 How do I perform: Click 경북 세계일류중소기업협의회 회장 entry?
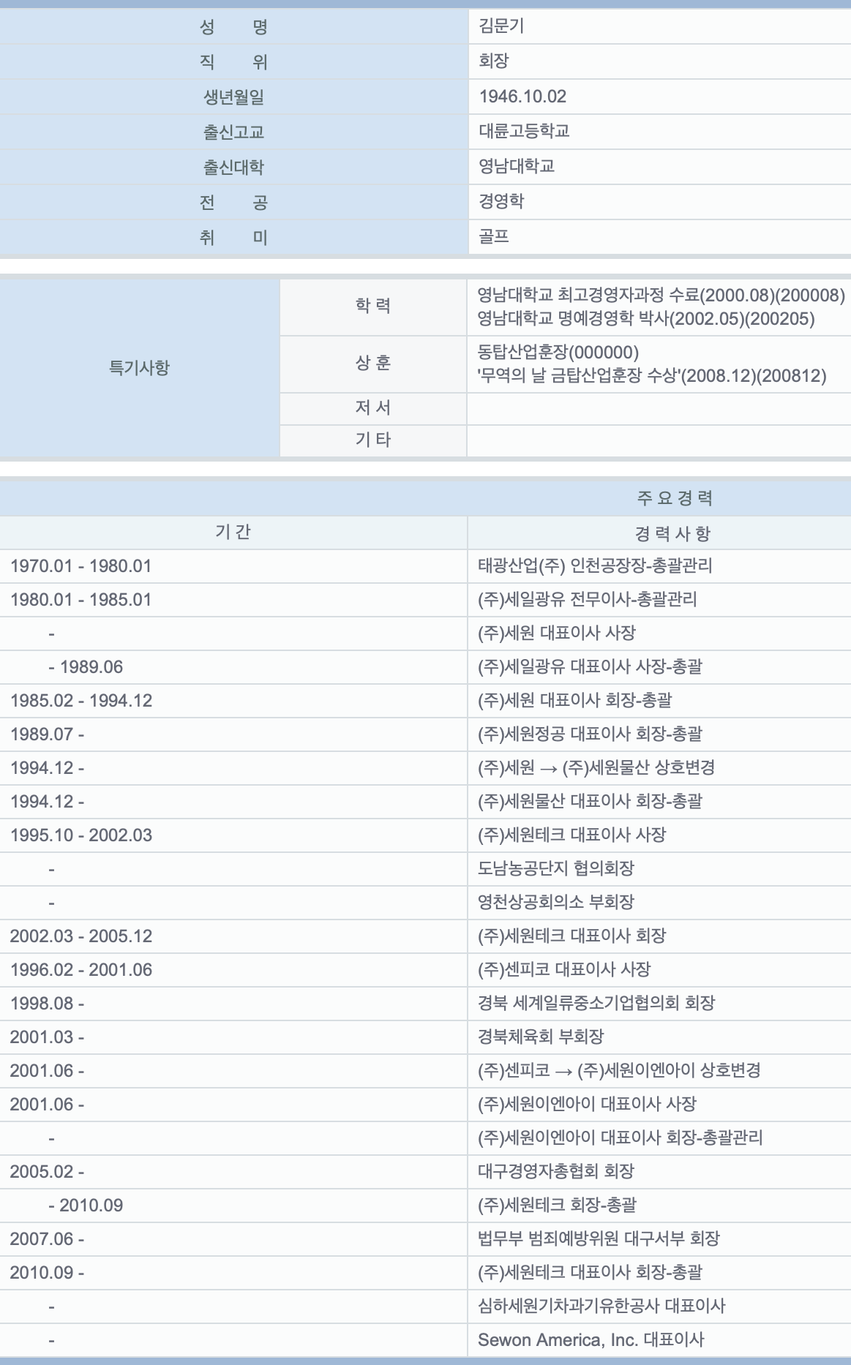[x=596, y=1003]
